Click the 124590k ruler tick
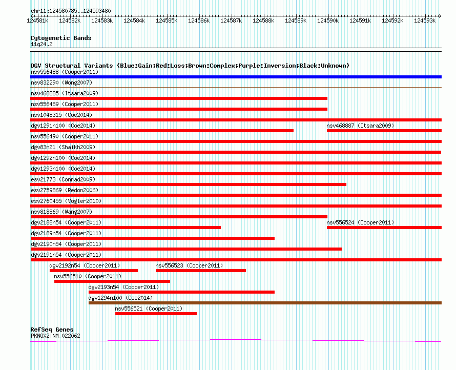The height and width of the screenshot is (370, 456). point(328,20)
